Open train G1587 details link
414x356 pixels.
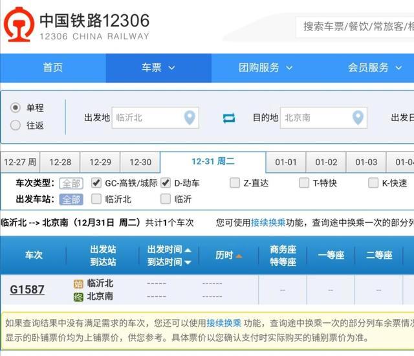click(x=27, y=290)
